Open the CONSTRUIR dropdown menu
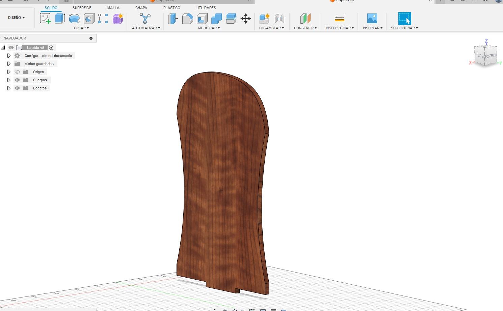503x311 pixels. [x=305, y=28]
